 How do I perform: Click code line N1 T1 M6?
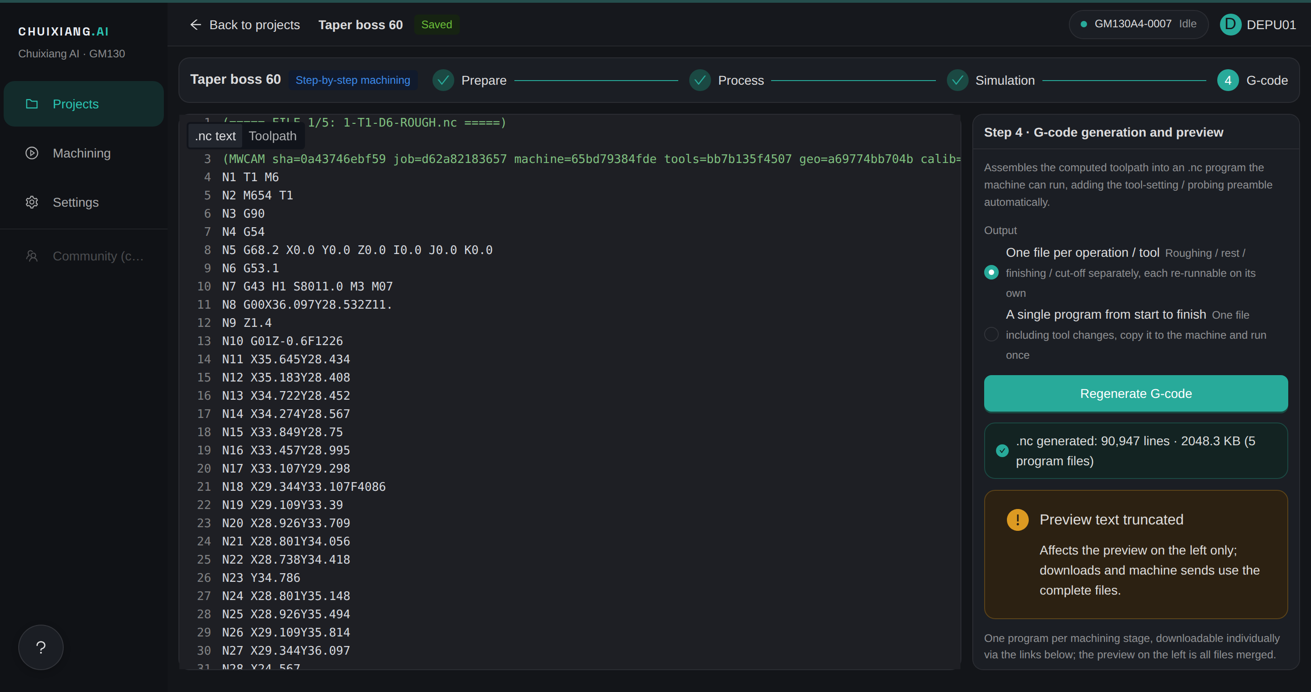click(250, 177)
